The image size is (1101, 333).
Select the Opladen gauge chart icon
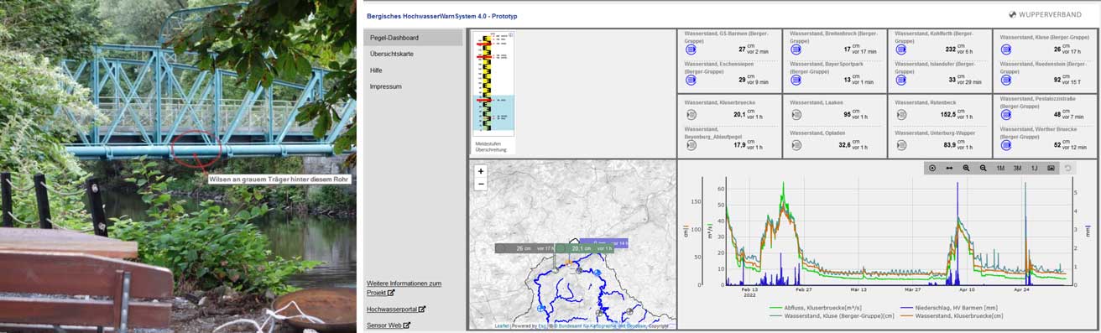796,145
